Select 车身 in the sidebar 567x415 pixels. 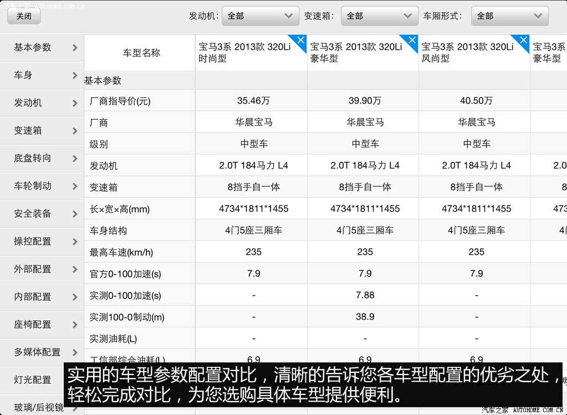tap(42, 75)
